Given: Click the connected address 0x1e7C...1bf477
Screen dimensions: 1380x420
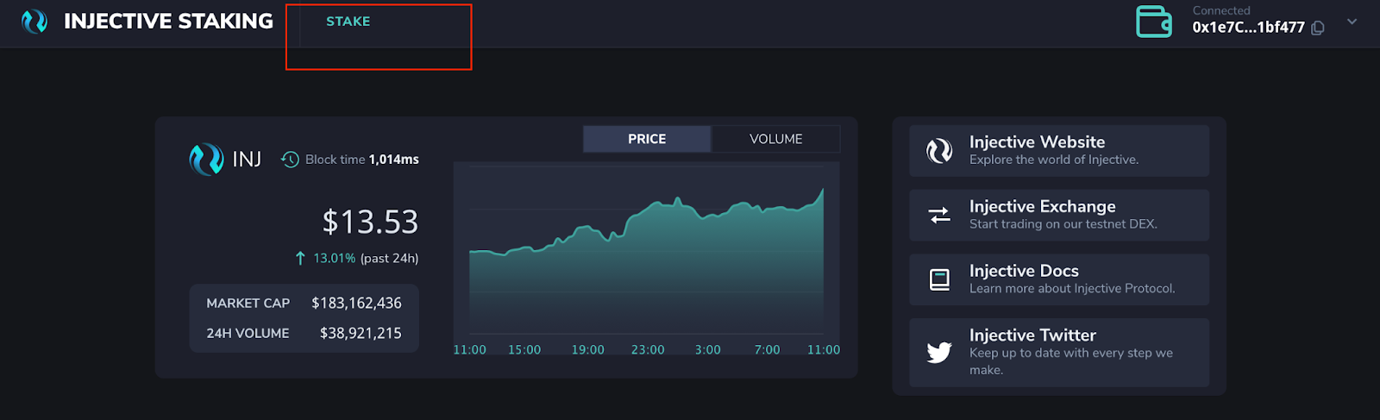Looking at the screenshot, I should (1248, 28).
